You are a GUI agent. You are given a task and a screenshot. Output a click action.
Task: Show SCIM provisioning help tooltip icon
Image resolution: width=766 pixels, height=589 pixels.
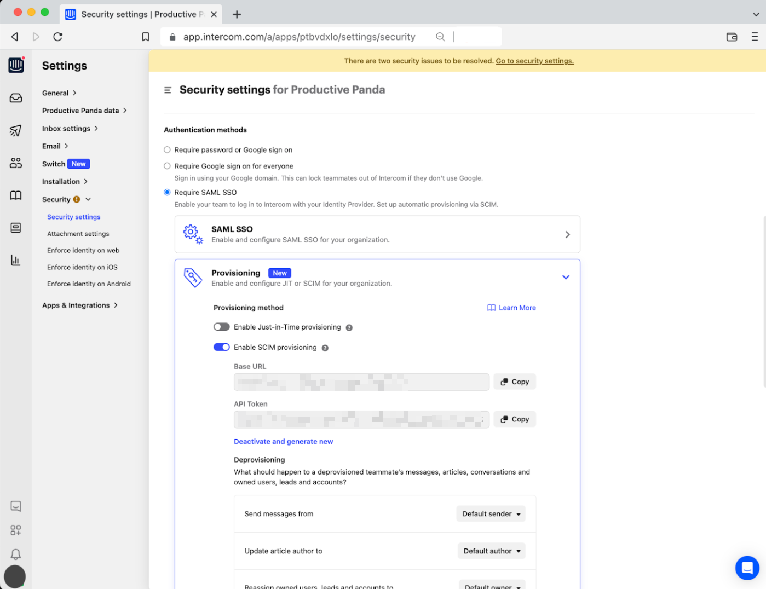coord(325,348)
